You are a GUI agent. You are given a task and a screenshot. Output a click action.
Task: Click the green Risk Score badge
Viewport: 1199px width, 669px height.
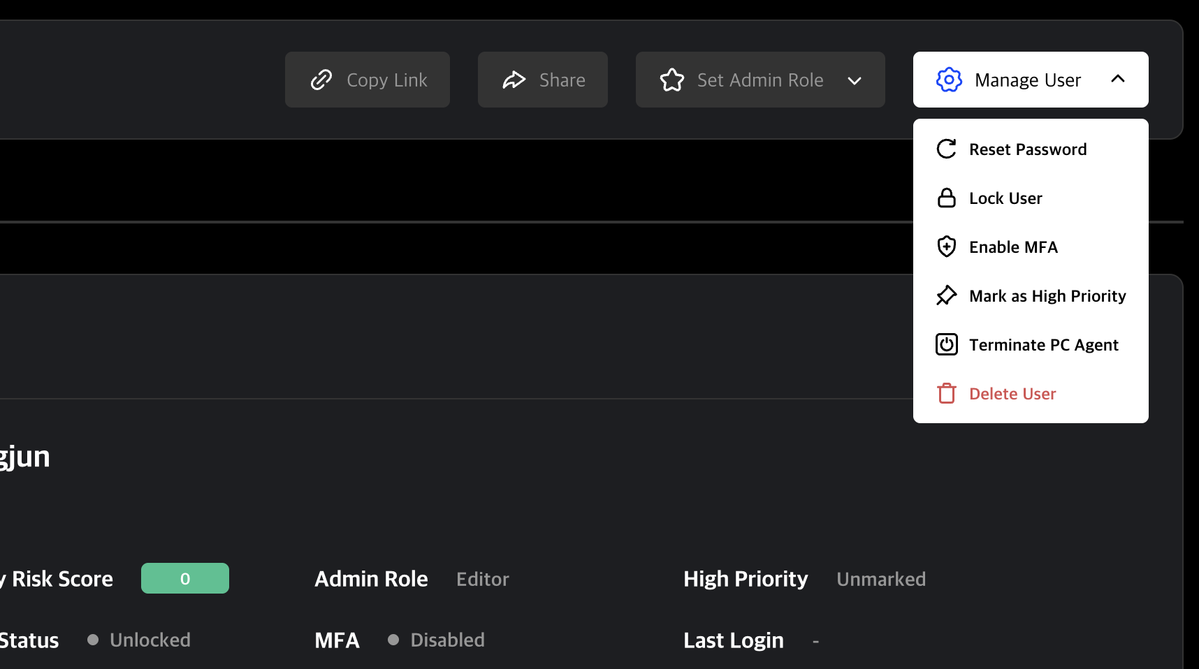click(185, 578)
